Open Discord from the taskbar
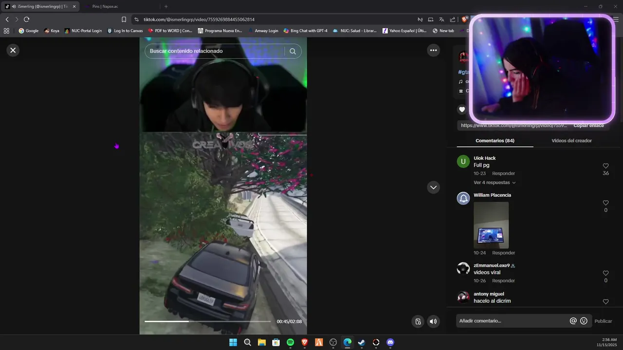Viewport: 623px width, 350px height. (x=390, y=342)
